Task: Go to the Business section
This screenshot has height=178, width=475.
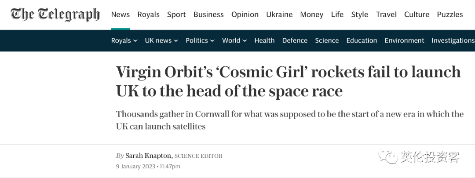Action: pyautogui.click(x=208, y=15)
